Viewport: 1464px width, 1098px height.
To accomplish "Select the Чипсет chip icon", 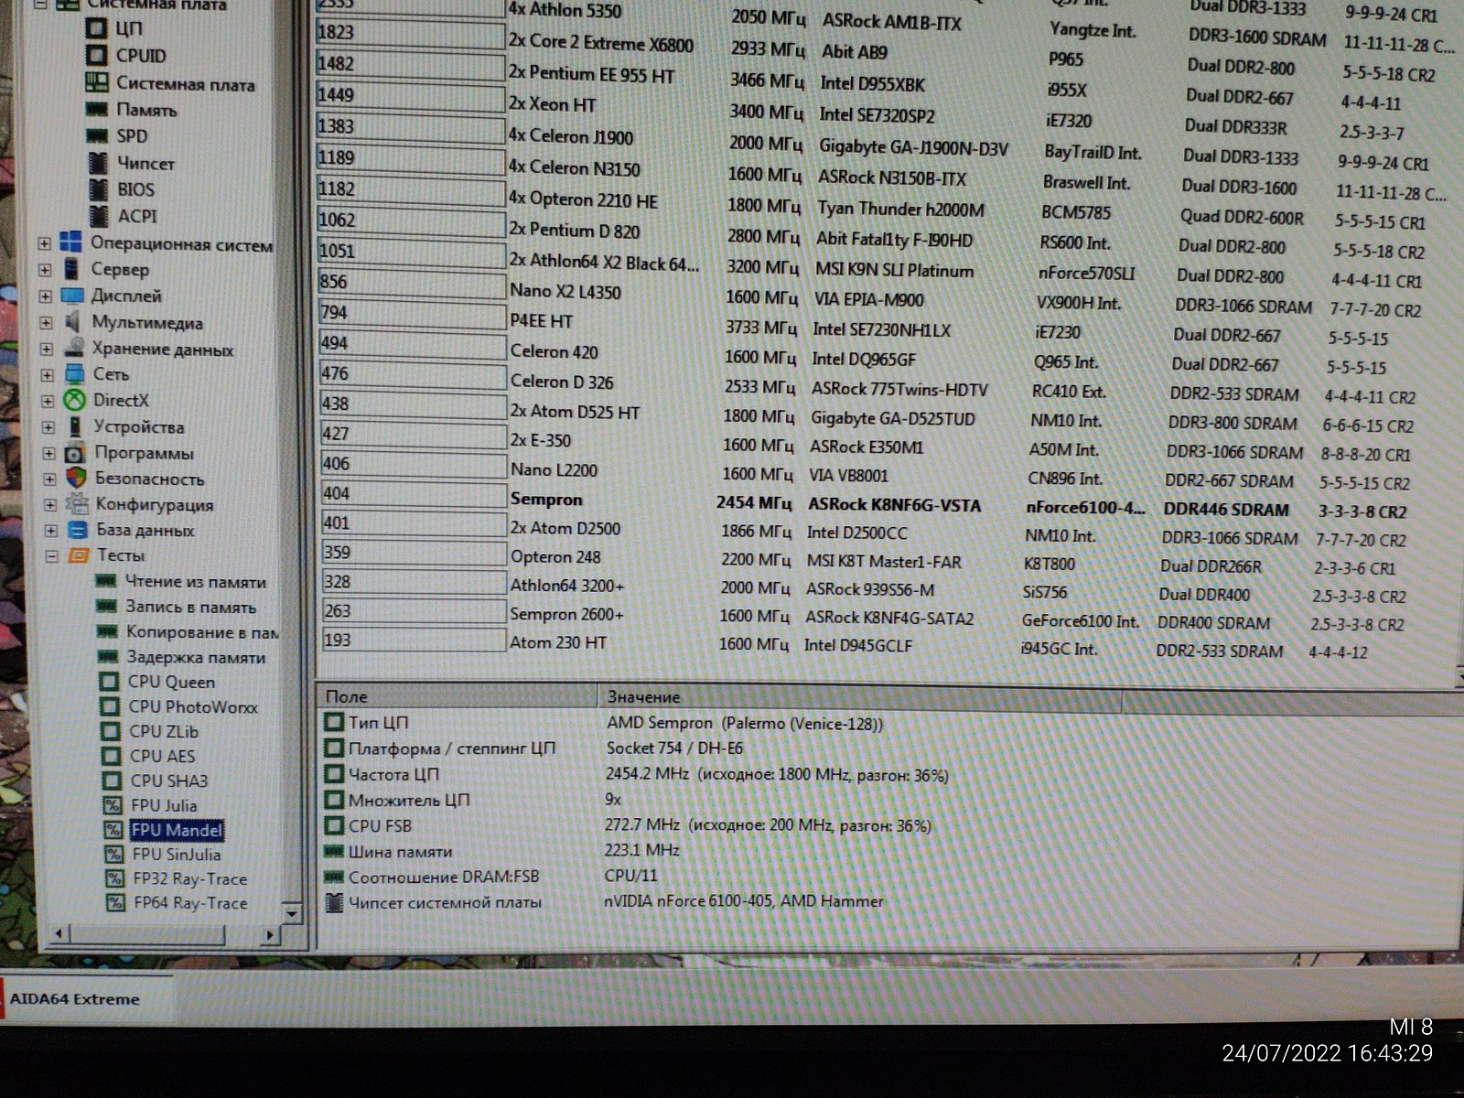I will tap(98, 164).
